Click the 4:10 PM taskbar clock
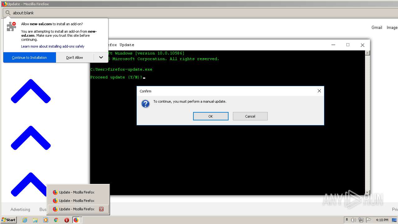This screenshot has width=398, height=224. tap(382, 220)
